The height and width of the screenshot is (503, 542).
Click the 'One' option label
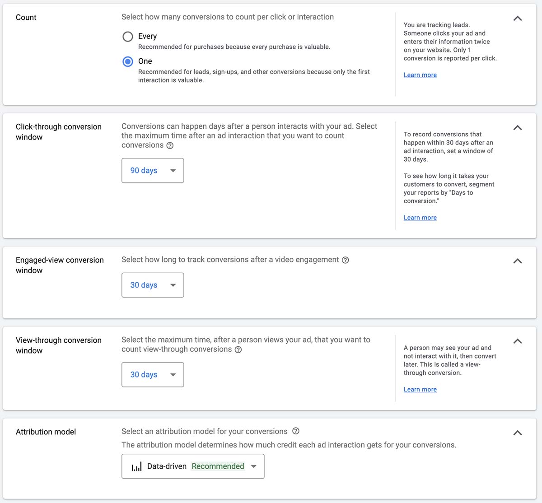point(145,61)
